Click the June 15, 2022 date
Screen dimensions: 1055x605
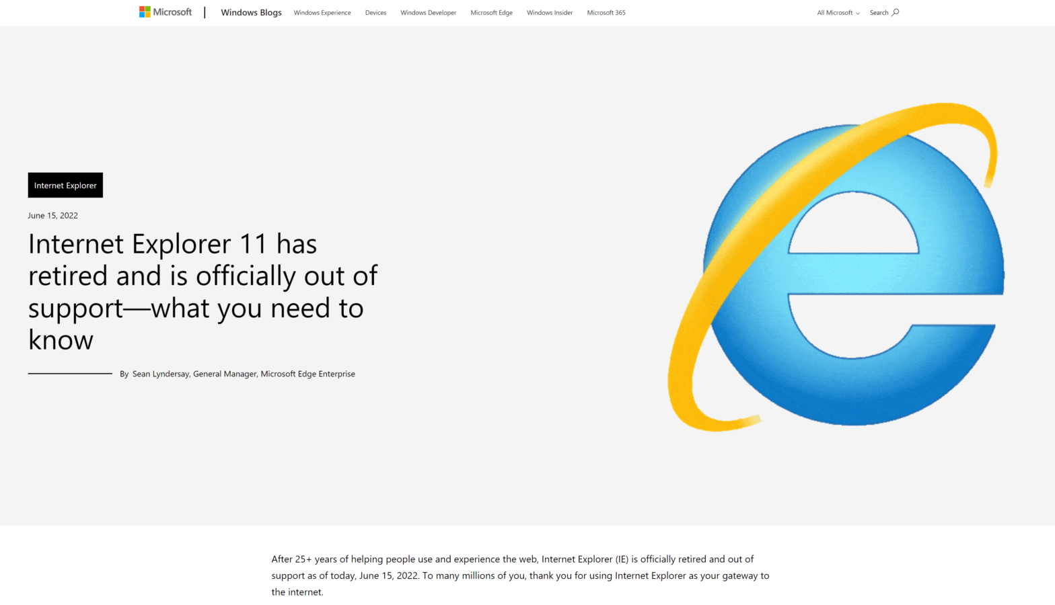52,216
